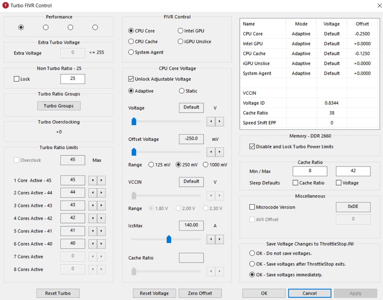Click the Cache Ratio Max input field
The image size is (383, 300).
tap(353, 171)
